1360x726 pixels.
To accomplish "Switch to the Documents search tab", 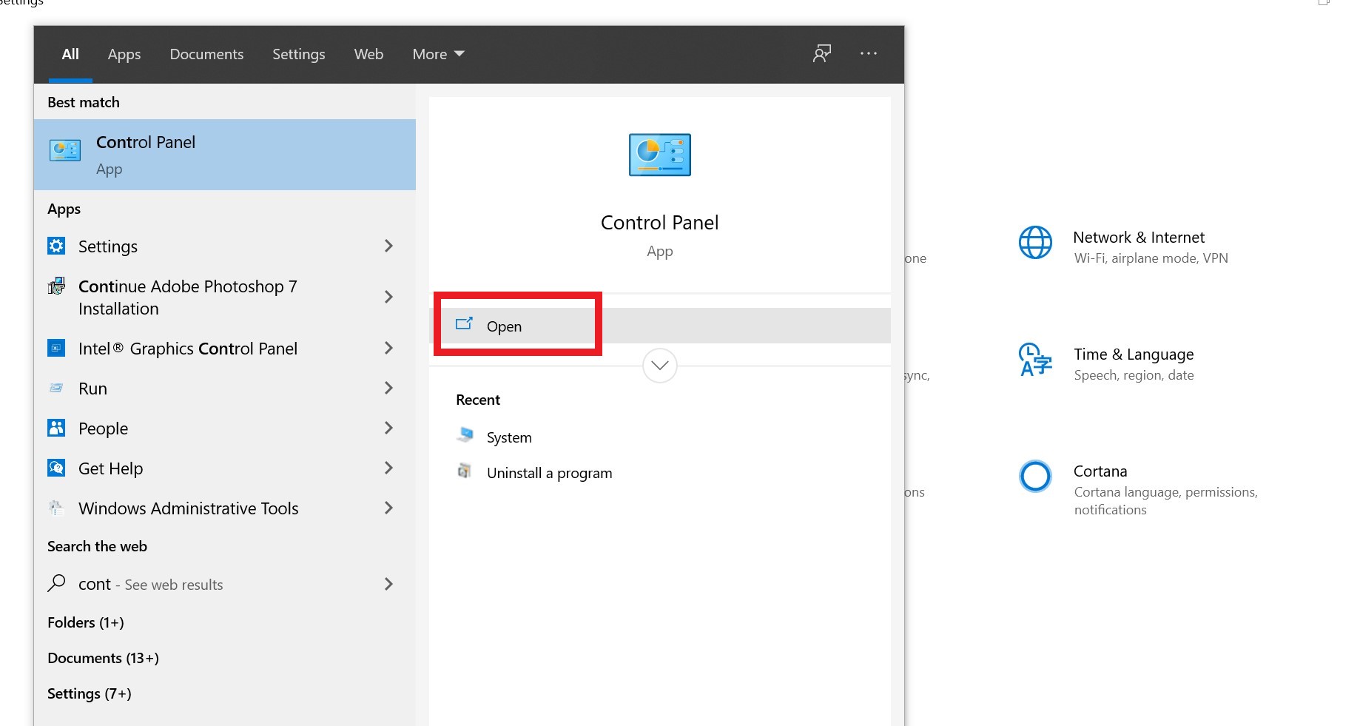I will (x=206, y=54).
